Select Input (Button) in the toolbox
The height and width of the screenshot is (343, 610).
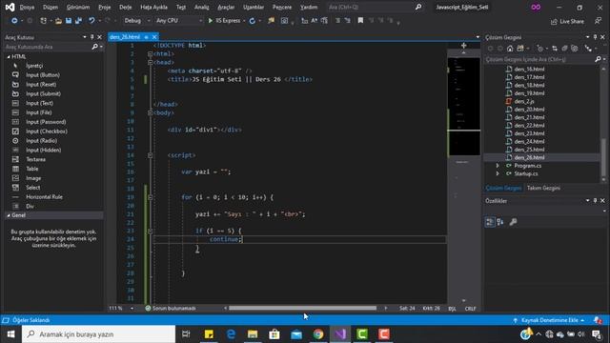pos(43,75)
